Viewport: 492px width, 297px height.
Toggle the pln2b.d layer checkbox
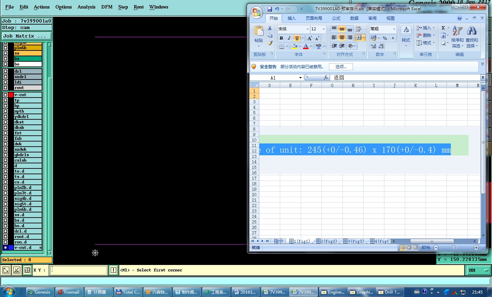[5, 188]
